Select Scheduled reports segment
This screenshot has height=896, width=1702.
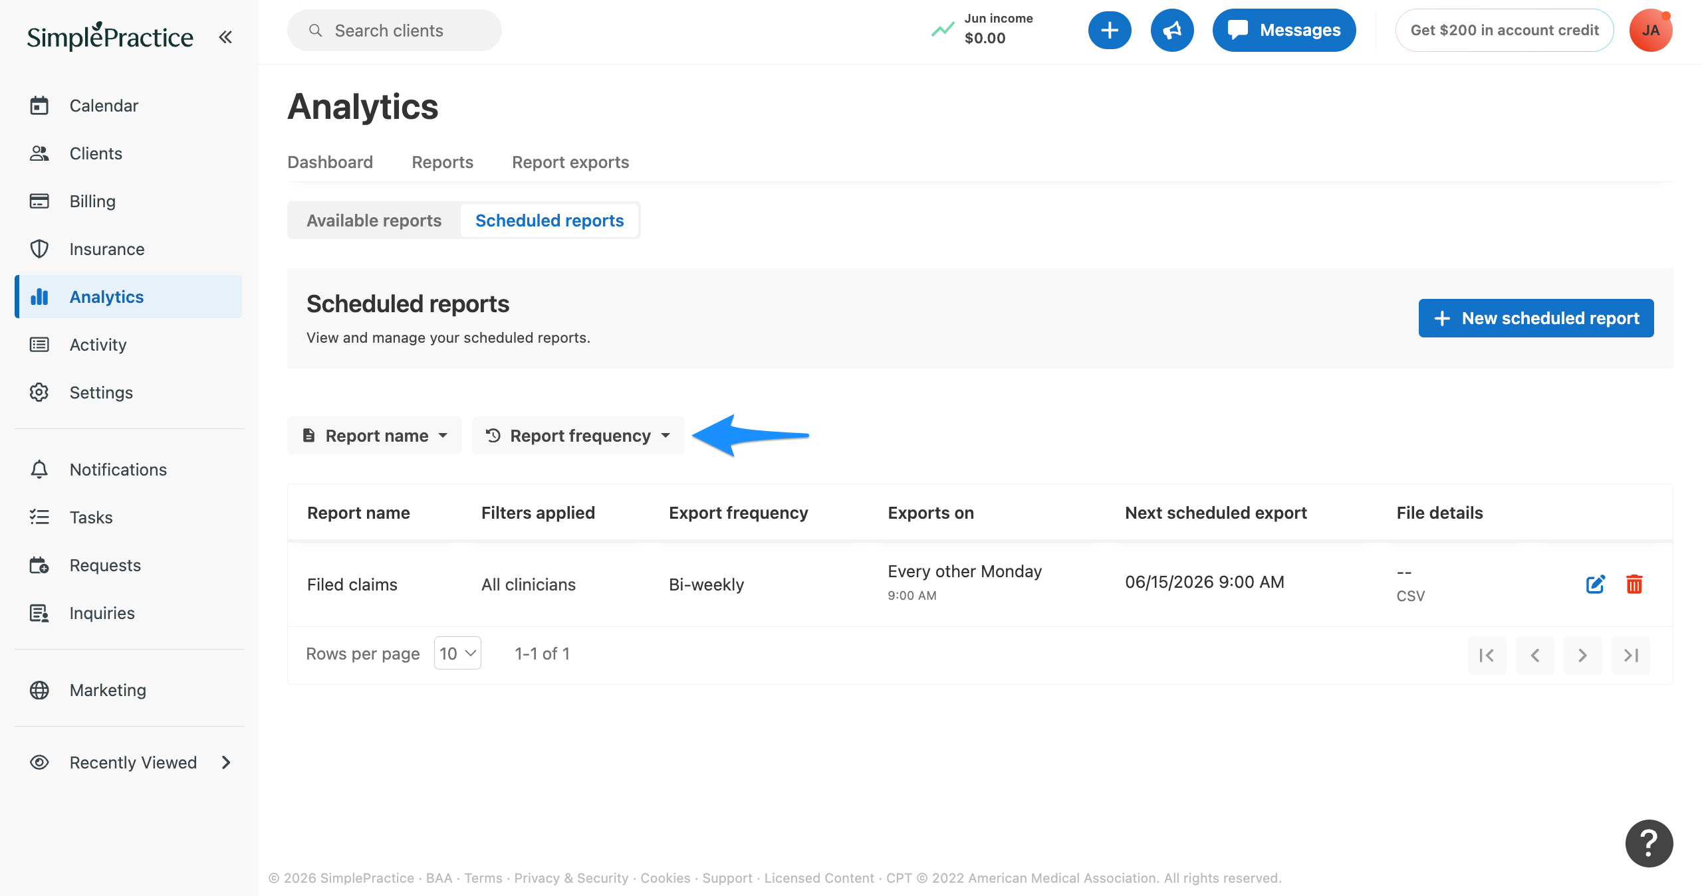point(549,221)
